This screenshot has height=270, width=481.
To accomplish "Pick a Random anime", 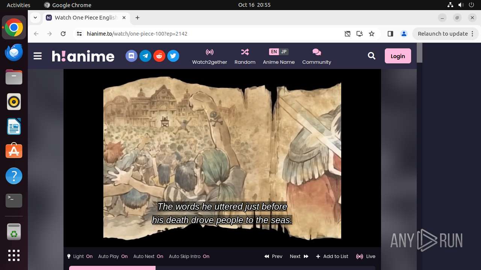I will [245, 56].
